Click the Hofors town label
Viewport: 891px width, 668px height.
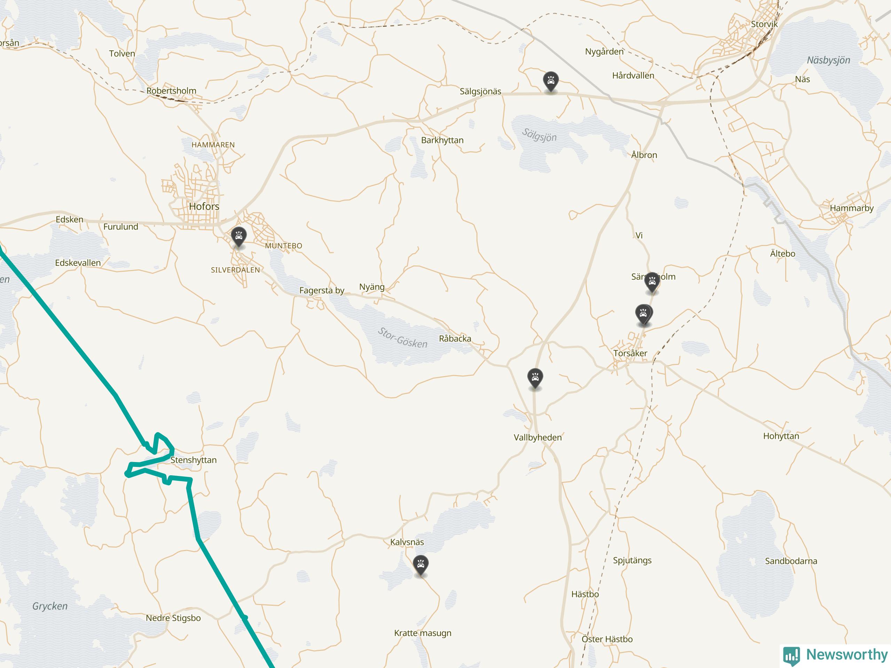(x=204, y=206)
